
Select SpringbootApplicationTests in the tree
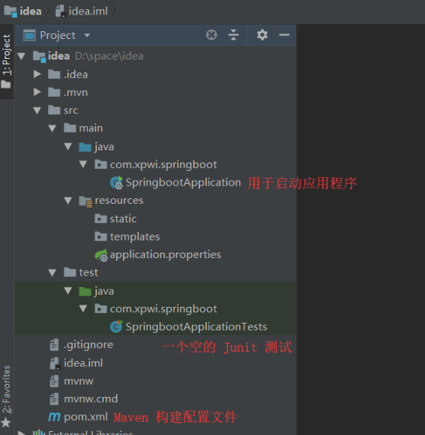196,327
